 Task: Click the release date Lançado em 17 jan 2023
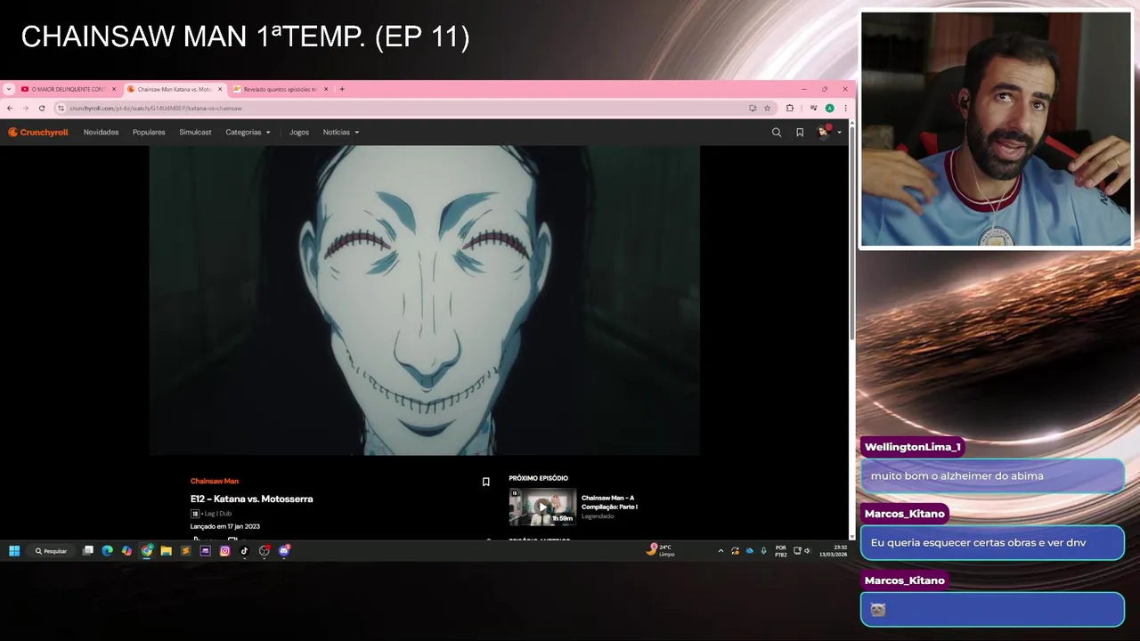coord(225,526)
